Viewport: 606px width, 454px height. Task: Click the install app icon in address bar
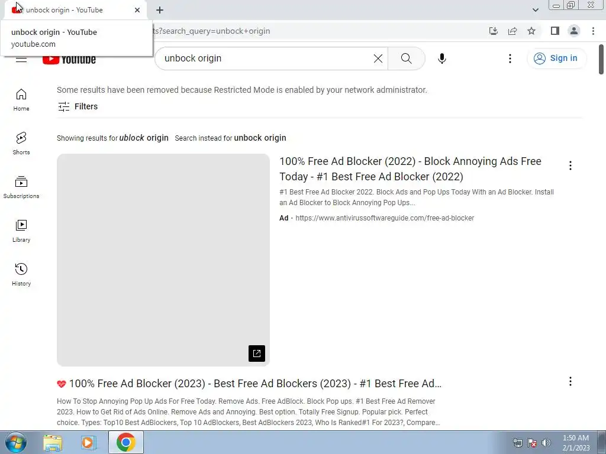tap(493, 31)
